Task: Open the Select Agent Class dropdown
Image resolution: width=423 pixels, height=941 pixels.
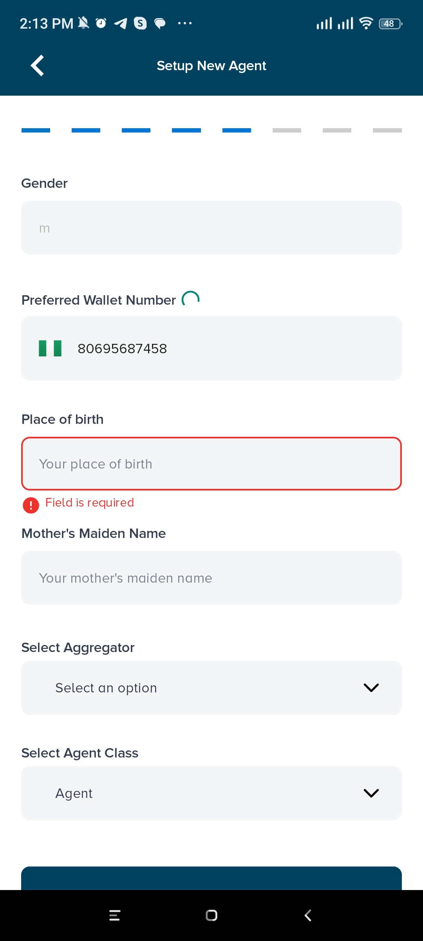Action: tap(211, 793)
